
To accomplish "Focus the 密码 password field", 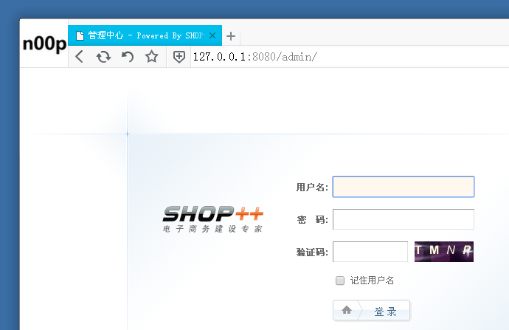I will [404, 219].
